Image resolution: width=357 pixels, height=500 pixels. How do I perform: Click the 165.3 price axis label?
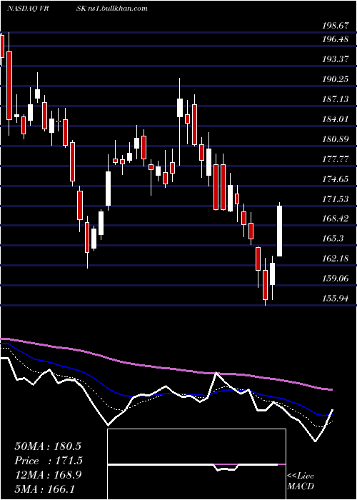pos(333,239)
